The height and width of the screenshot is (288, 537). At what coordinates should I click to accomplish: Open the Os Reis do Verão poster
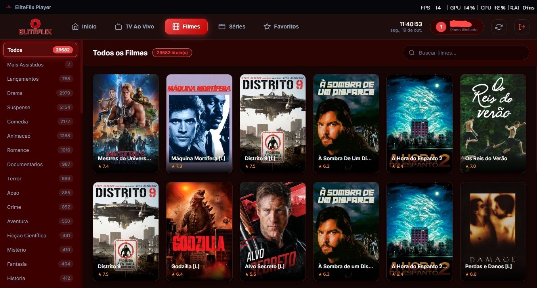click(x=493, y=123)
